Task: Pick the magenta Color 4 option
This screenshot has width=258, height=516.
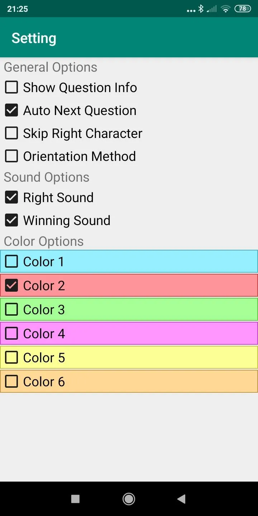Action: (x=129, y=334)
